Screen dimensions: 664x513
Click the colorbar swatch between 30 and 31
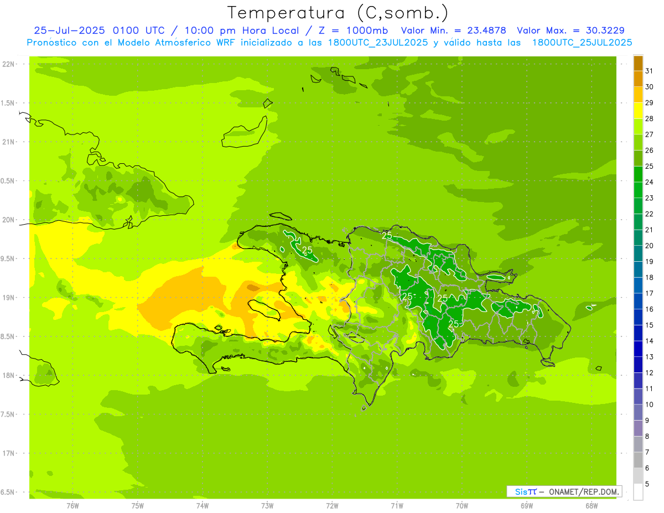tap(638, 79)
